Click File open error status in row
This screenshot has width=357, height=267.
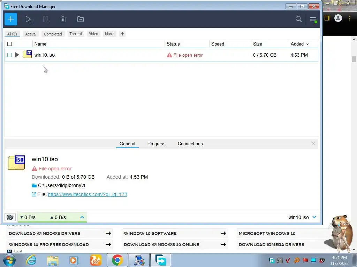click(185, 55)
